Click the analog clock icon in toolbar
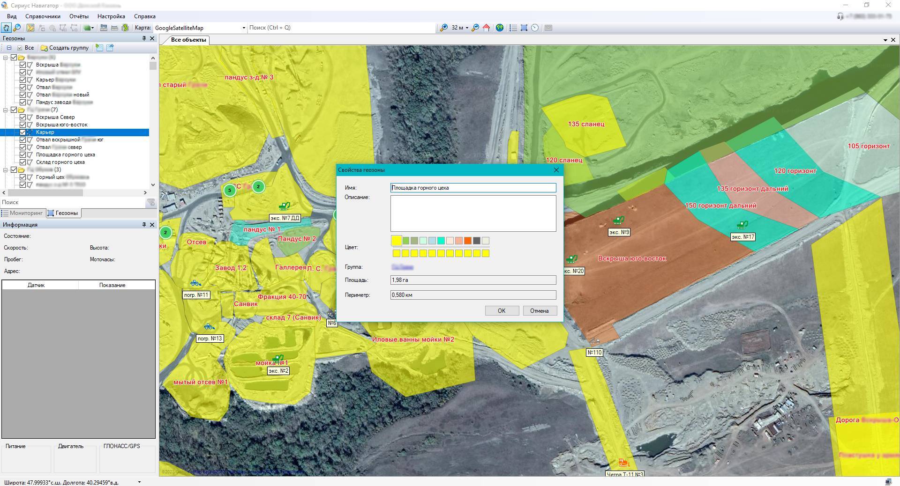This screenshot has width=900, height=486. click(535, 28)
